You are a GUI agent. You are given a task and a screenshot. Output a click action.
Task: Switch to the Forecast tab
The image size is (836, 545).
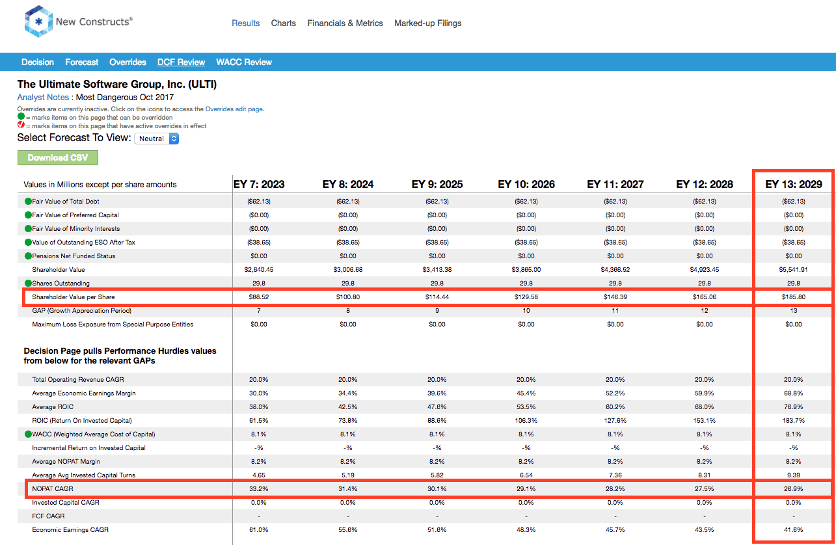(x=82, y=62)
